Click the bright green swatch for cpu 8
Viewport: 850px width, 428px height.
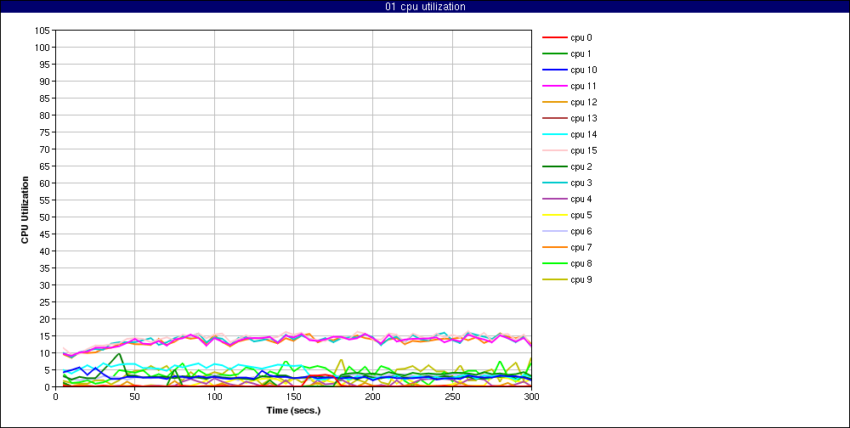click(554, 264)
